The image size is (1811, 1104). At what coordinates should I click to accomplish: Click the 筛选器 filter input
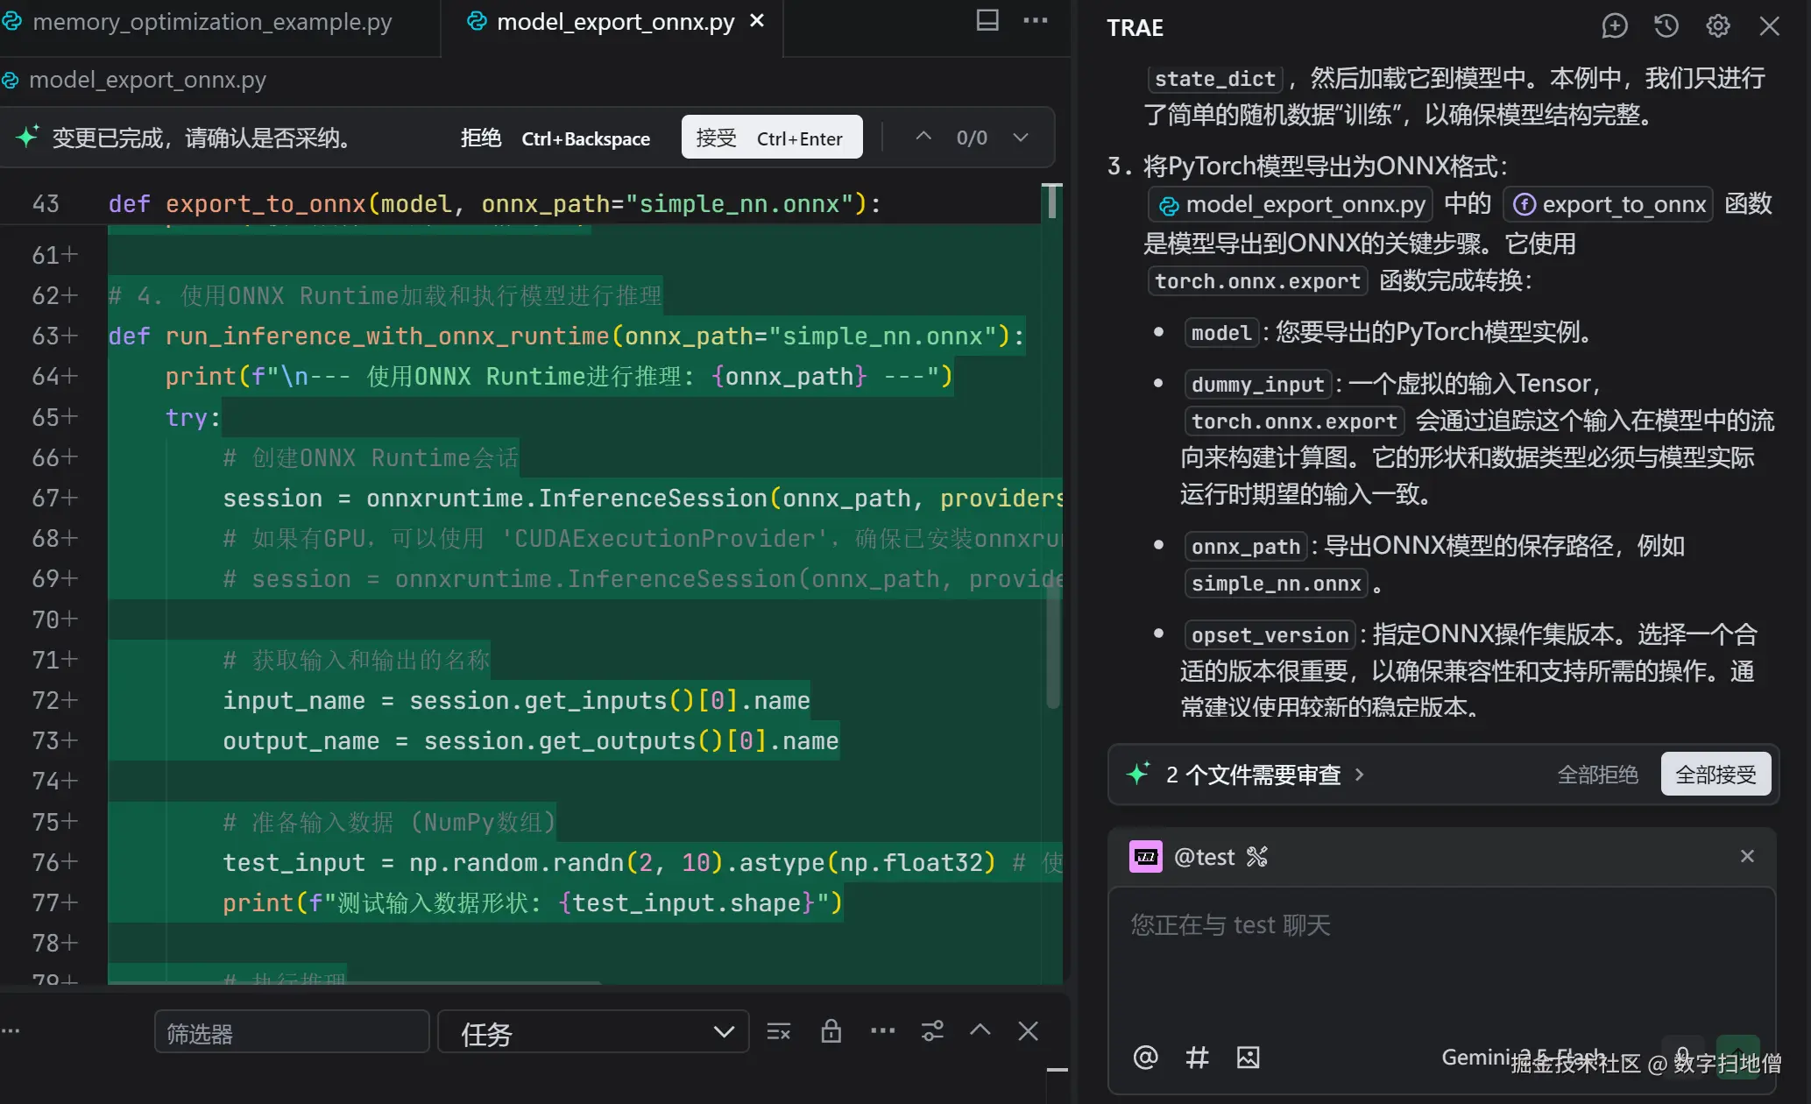[x=292, y=1033]
